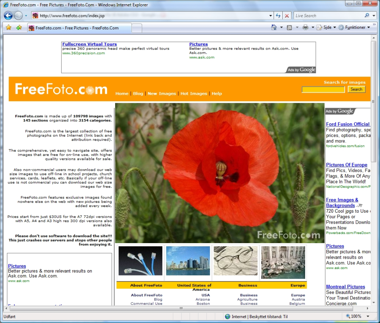380x323 pixels.
Task: Click the Refresh page icon
Action: [278, 16]
